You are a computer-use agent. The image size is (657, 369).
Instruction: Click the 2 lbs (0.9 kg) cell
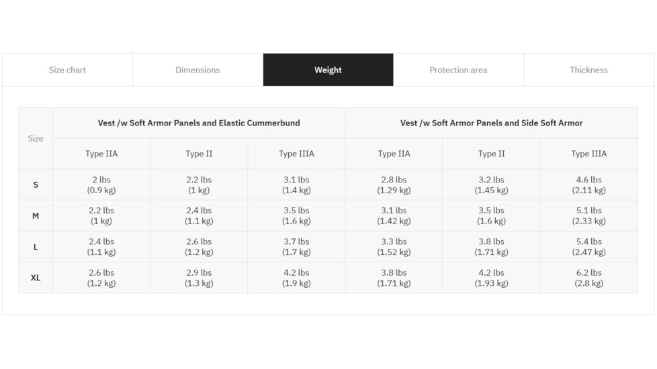pos(101,184)
